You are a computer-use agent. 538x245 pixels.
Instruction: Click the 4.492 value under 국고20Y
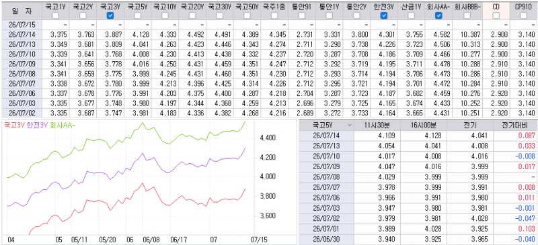click(196, 35)
